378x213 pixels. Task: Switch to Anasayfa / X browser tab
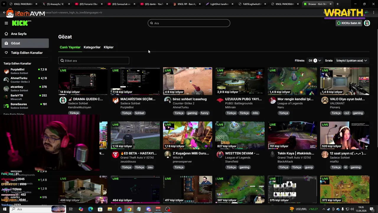pyautogui.click(x=56, y=4)
